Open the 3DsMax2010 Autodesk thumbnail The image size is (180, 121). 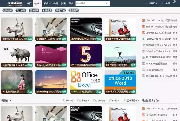pos(86,29)
